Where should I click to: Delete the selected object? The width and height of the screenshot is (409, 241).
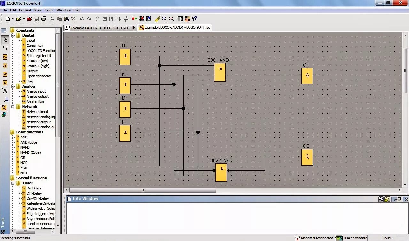tap(73, 19)
